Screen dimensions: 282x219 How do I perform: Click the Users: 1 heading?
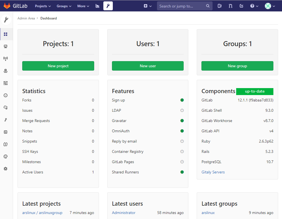pyautogui.click(x=148, y=44)
